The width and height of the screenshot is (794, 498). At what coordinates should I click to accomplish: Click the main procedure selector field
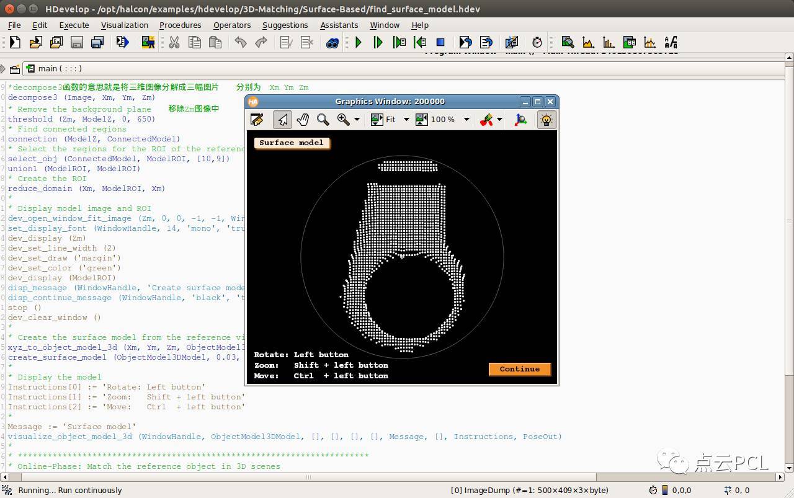coord(60,68)
